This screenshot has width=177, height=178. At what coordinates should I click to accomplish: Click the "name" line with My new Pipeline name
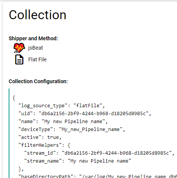point(63,122)
